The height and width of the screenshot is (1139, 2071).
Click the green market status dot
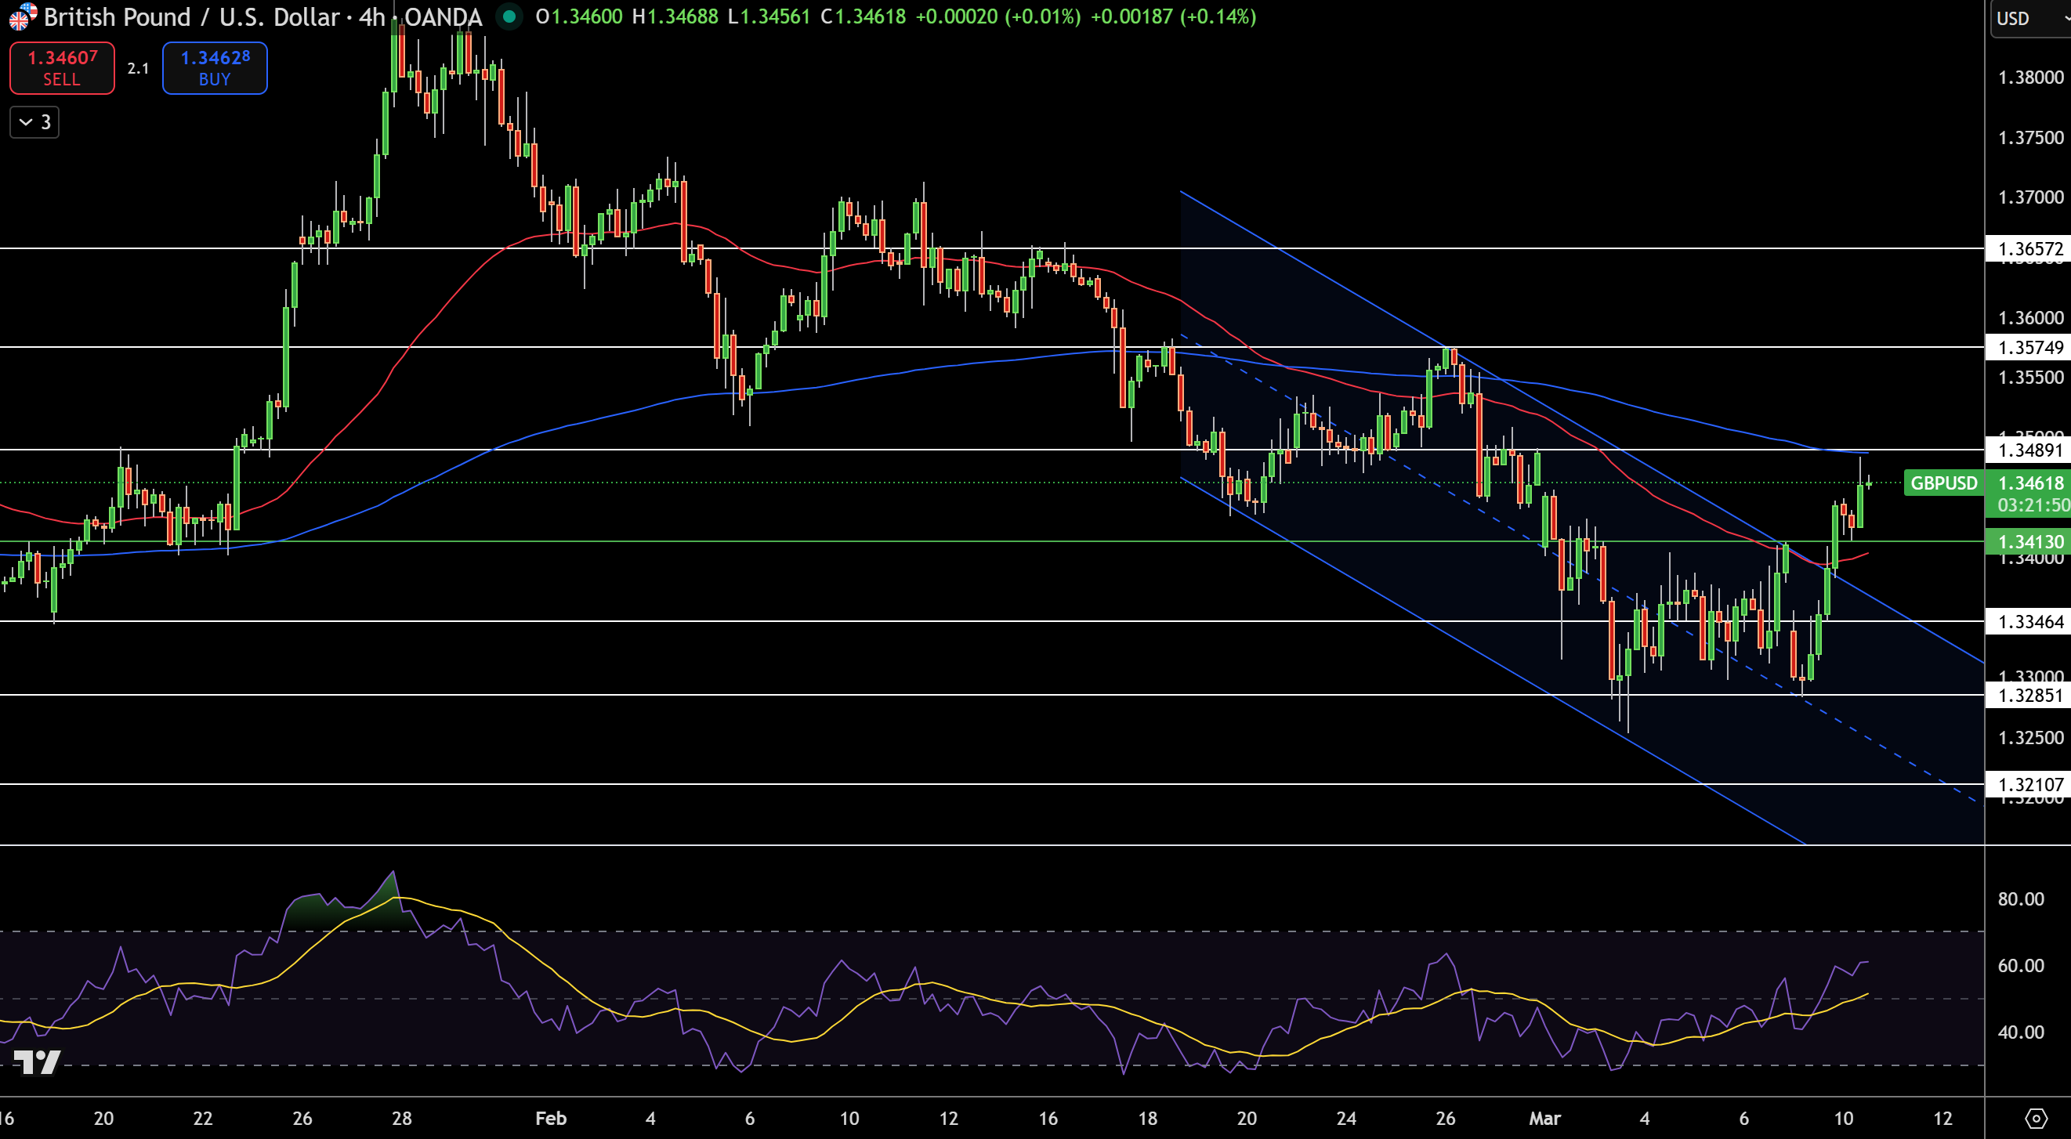pos(509,17)
